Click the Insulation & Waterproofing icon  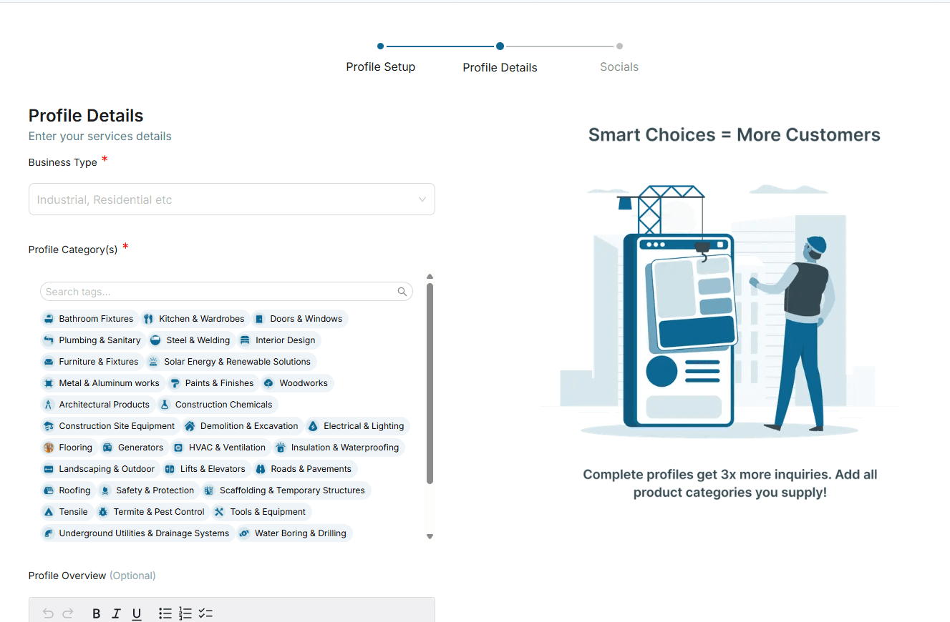[281, 448]
